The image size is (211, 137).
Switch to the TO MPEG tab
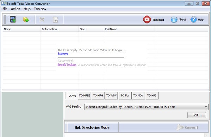click(85, 96)
